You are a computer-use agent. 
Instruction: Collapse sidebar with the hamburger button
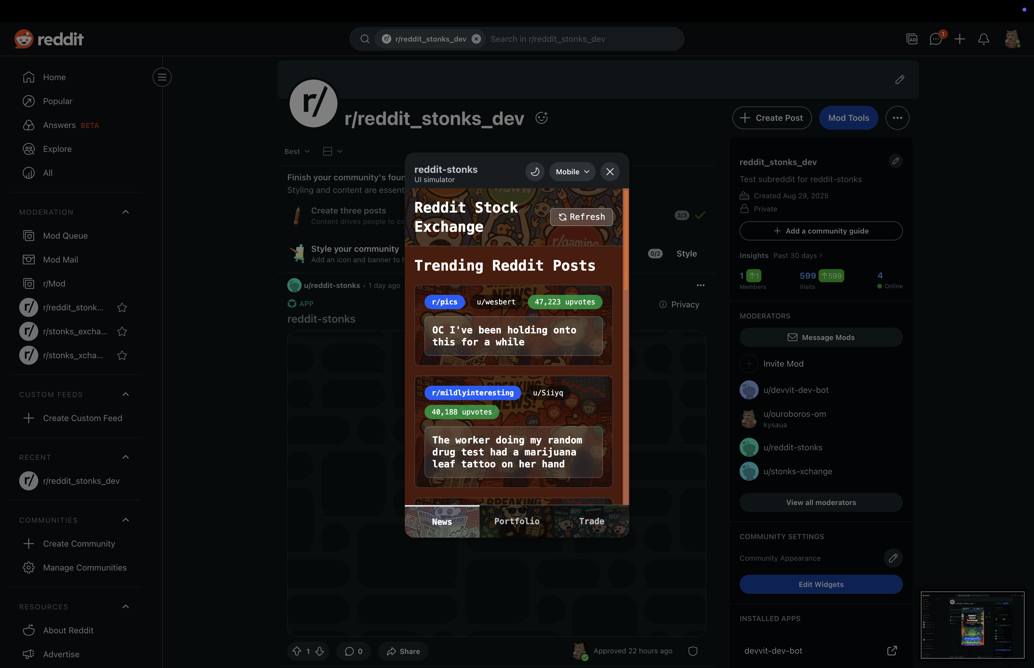162,77
